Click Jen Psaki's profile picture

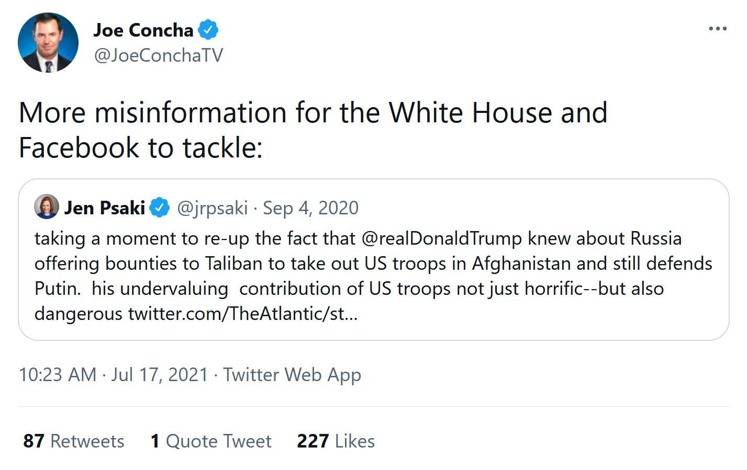[x=46, y=207]
